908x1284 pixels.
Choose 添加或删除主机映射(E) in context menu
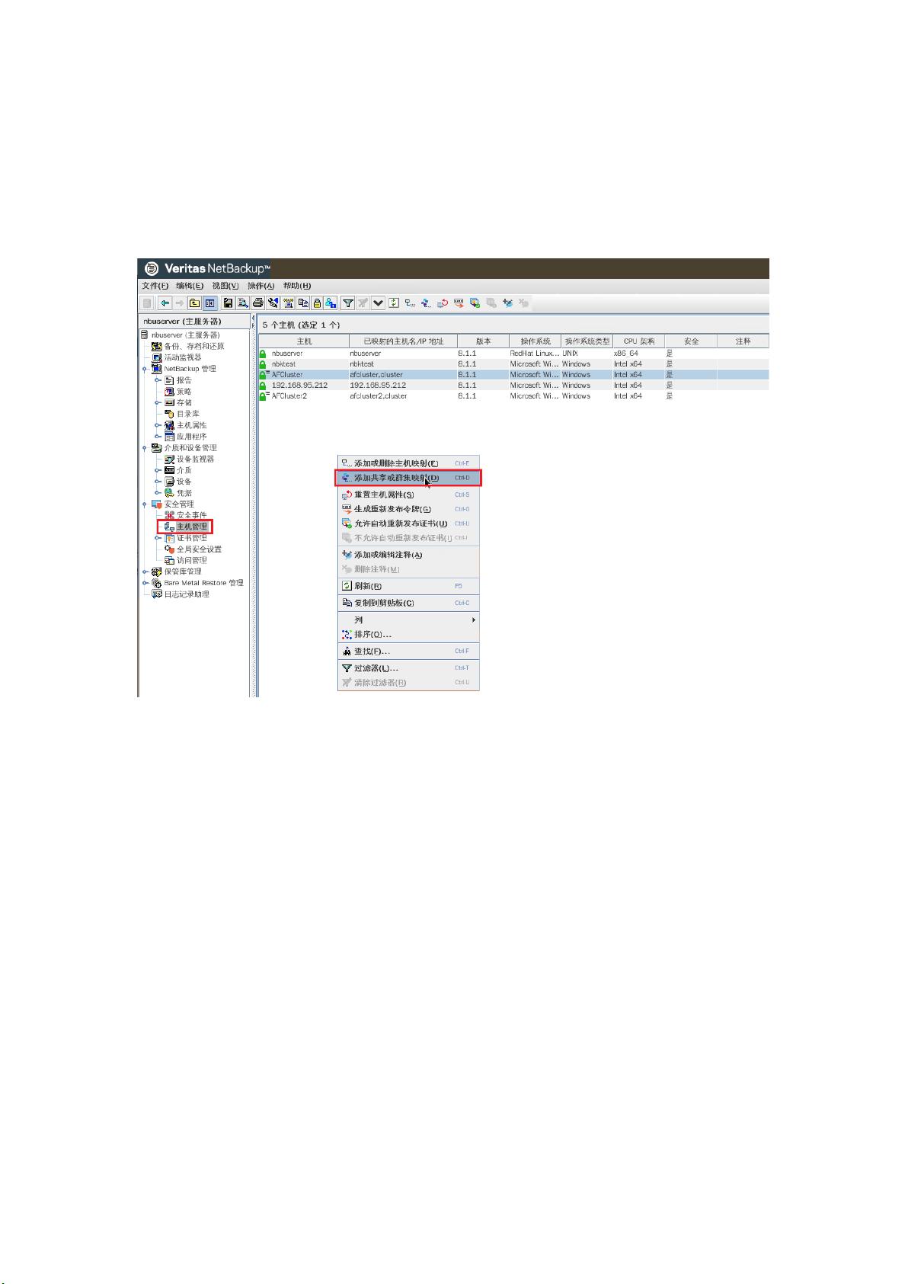pyautogui.click(x=408, y=463)
